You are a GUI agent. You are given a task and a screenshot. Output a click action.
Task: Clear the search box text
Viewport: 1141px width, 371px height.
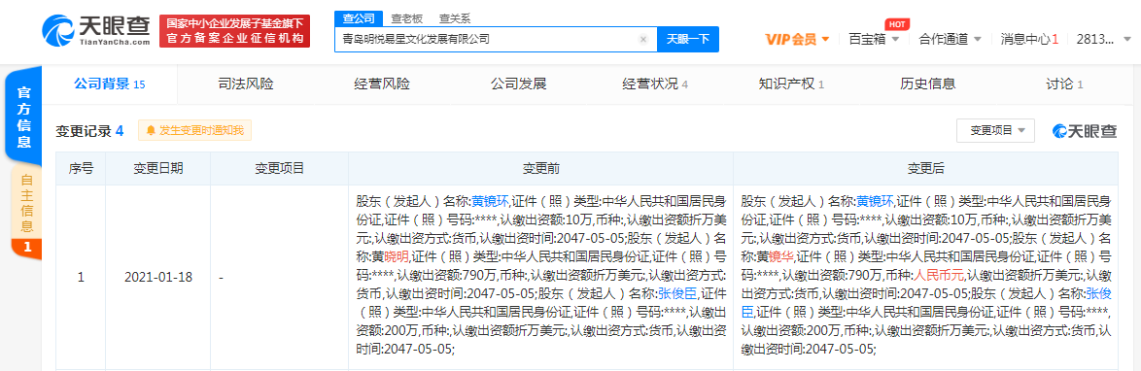[643, 39]
